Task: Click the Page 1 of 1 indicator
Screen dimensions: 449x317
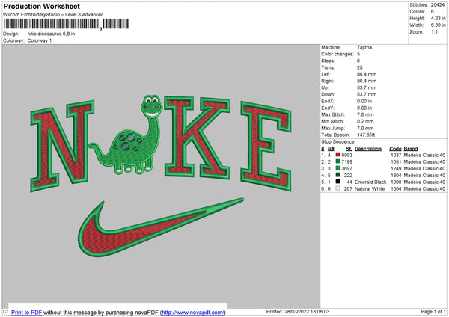Action: (x=433, y=311)
